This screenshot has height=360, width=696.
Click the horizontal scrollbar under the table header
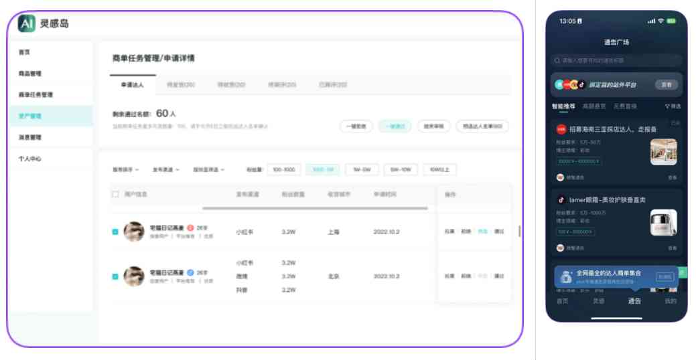coord(315,208)
